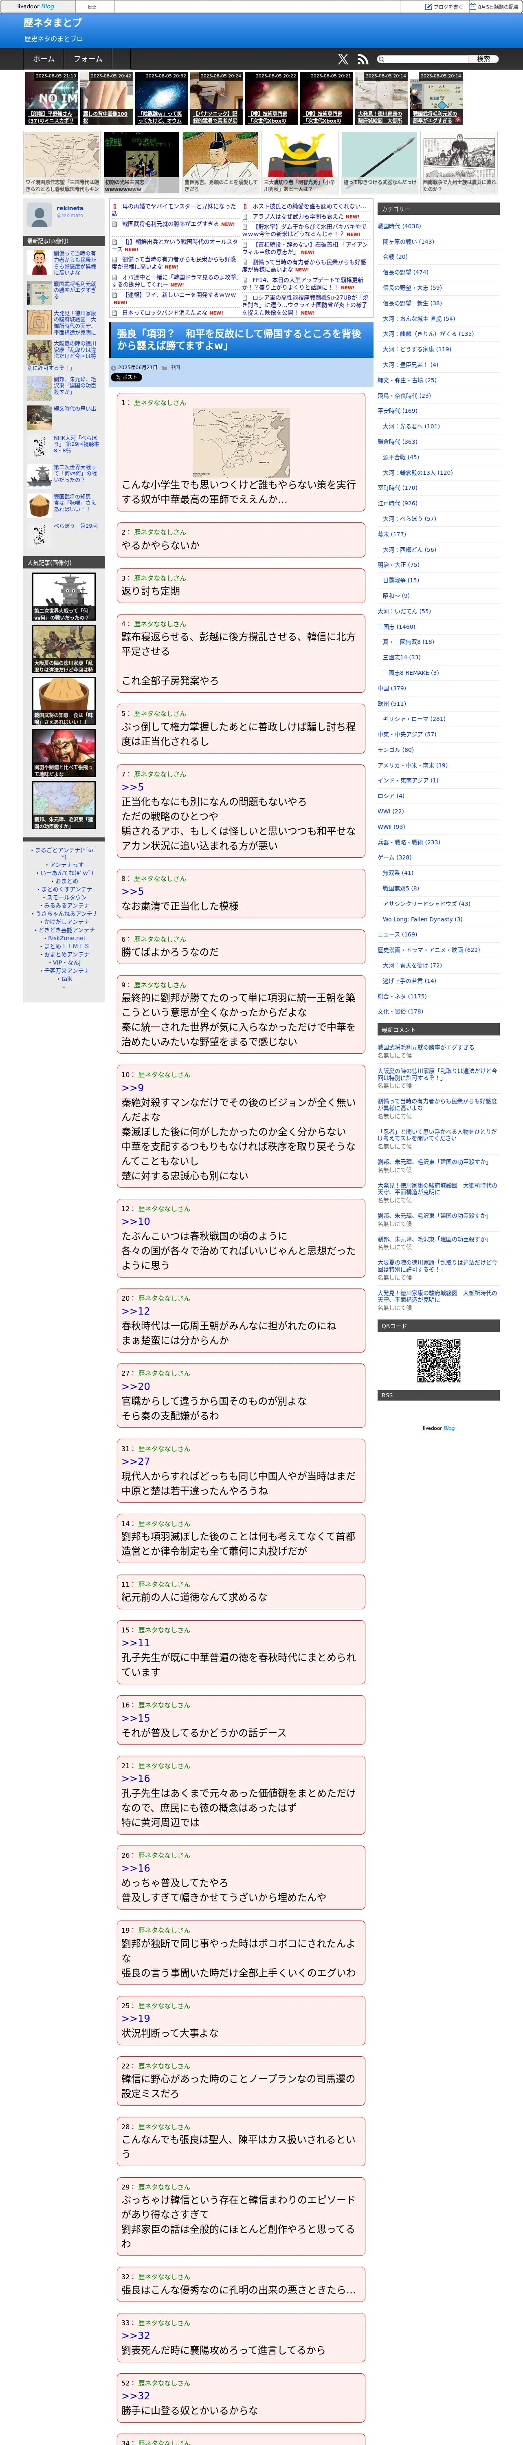Open category 平安時代 (169)
The image size is (523, 2445).
point(397,411)
